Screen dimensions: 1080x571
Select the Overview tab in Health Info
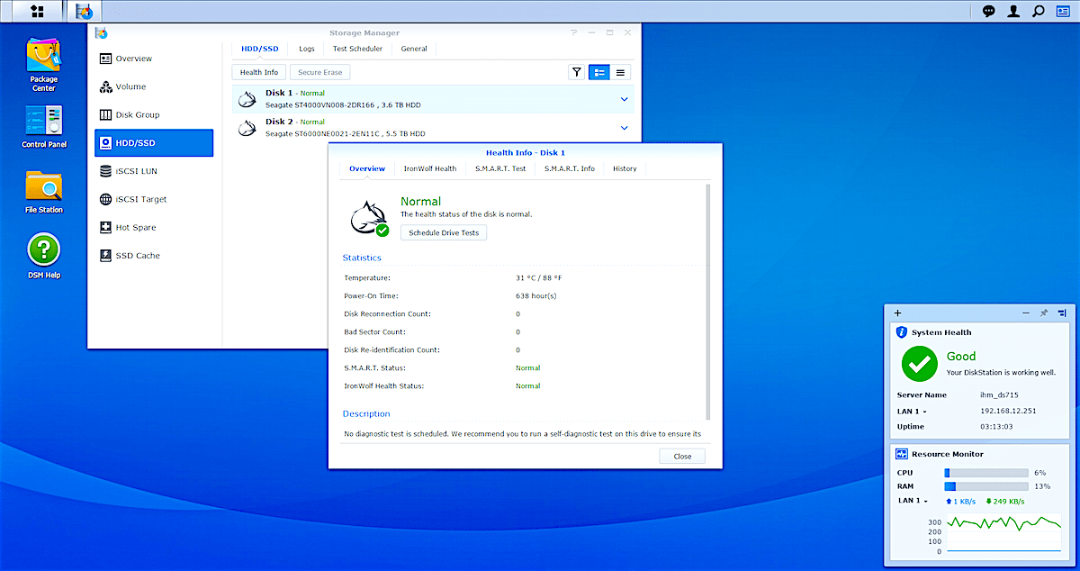367,168
